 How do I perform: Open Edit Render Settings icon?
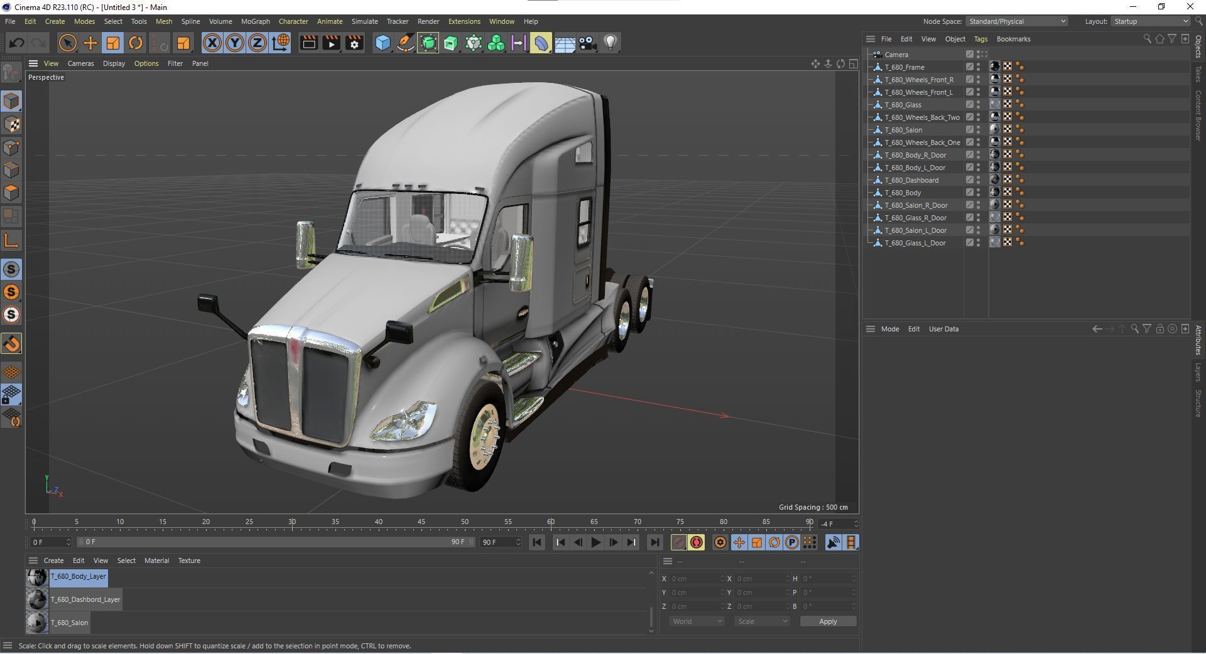(354, 43)
